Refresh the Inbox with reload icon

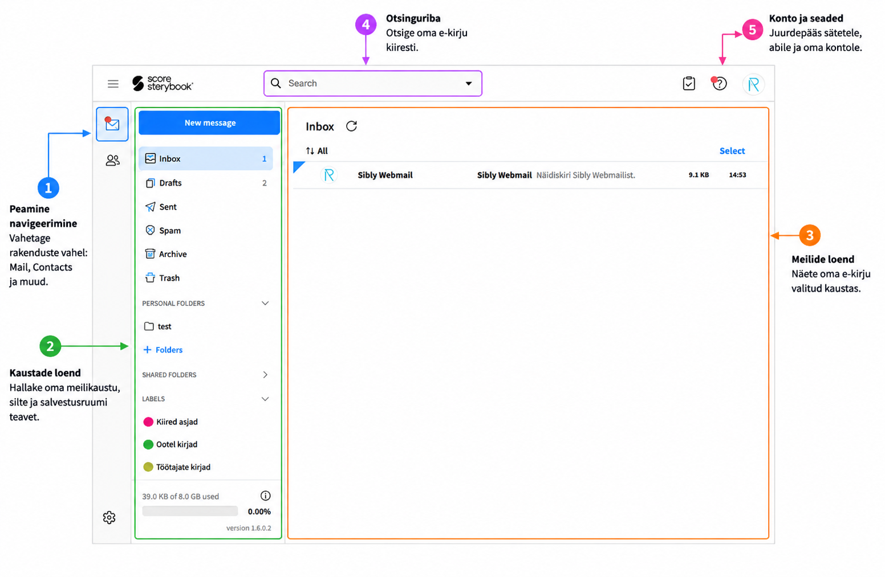(x=351, y=126)
